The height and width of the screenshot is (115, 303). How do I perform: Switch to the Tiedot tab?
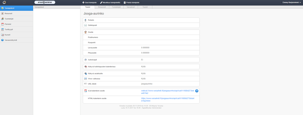pyautogui.click(x=88, y=7)
